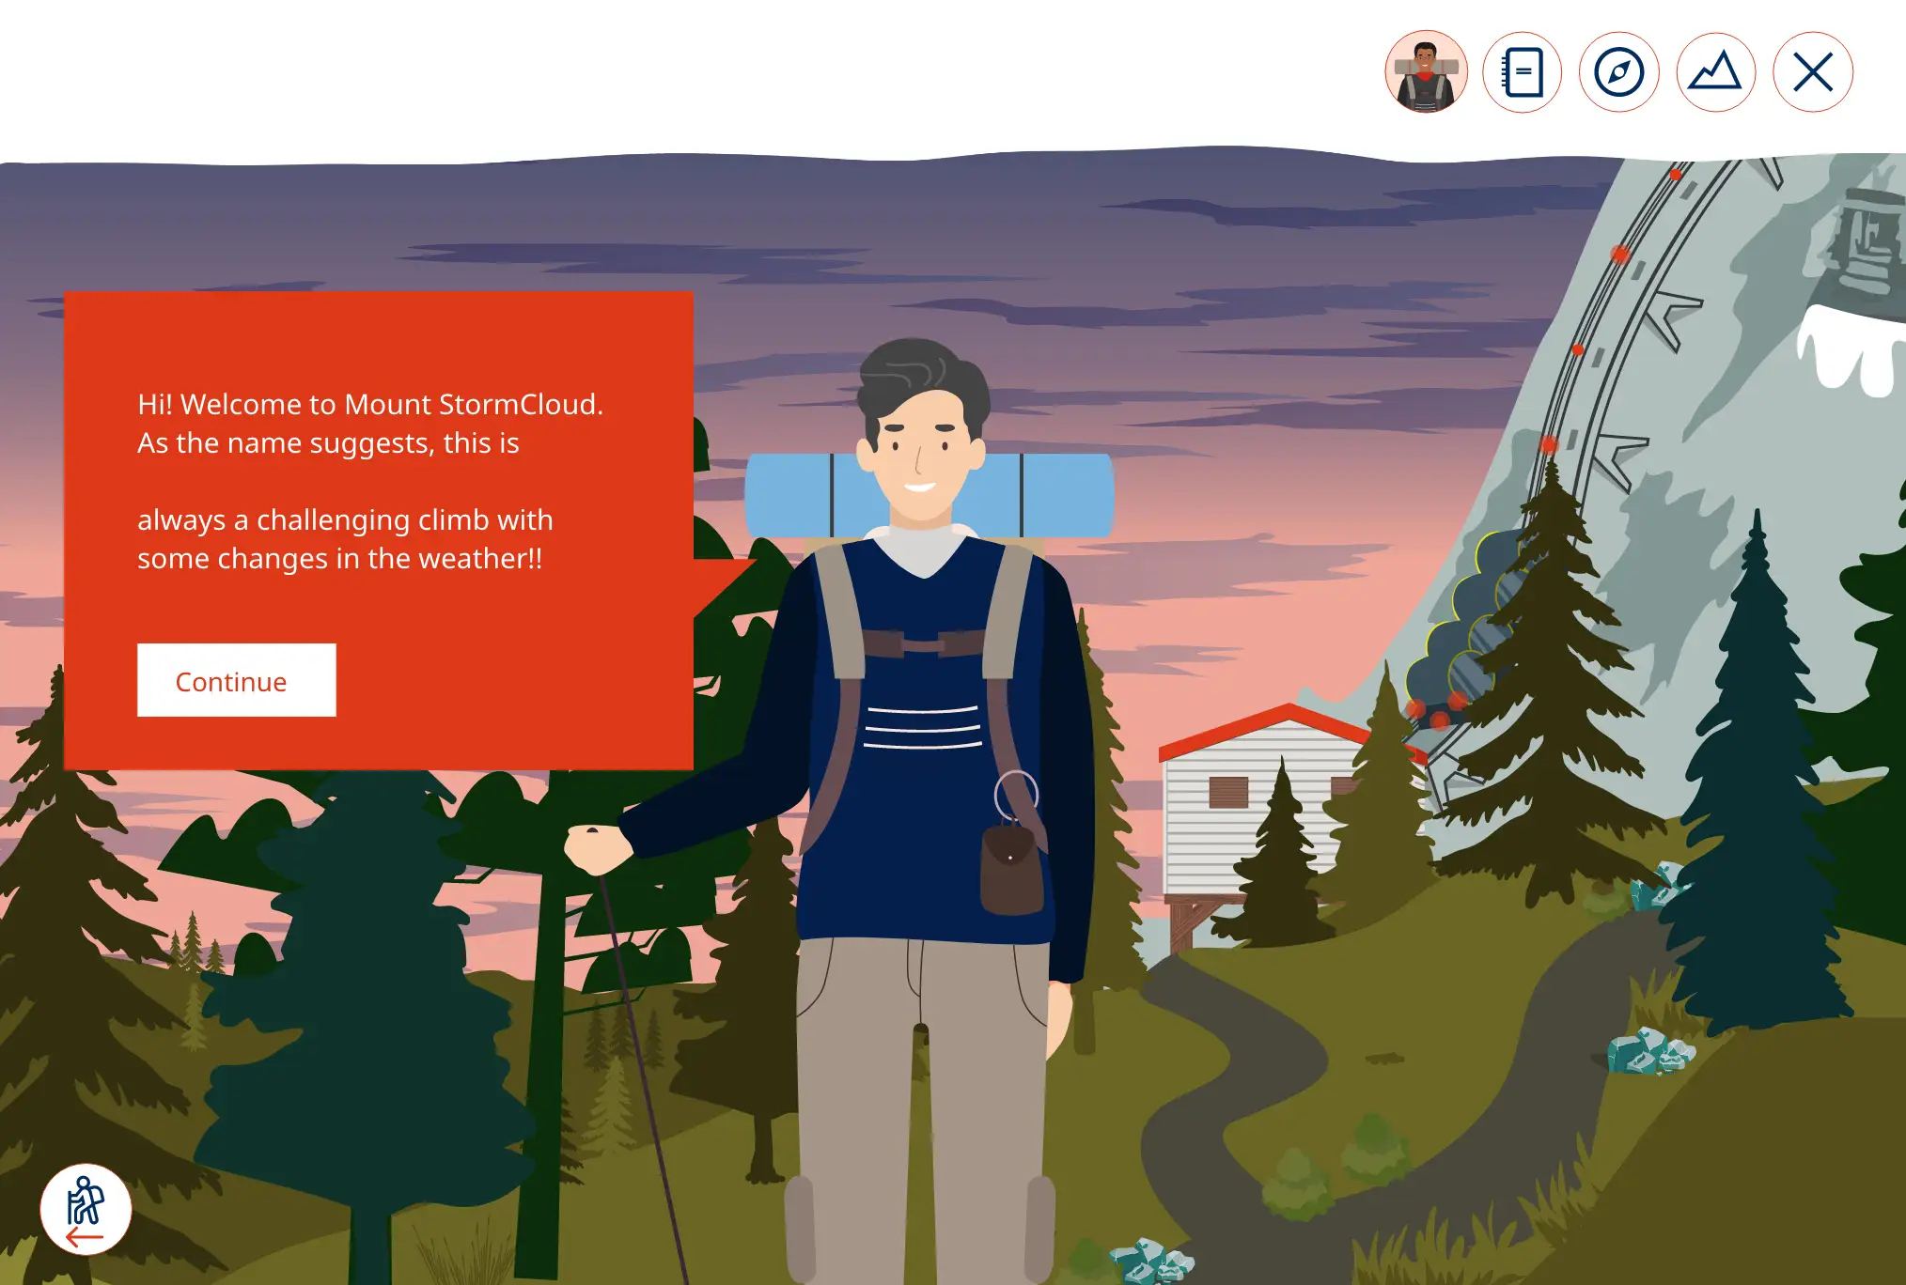
Task: Click the hiker go-back icon
Action: tap(86, 1209)
